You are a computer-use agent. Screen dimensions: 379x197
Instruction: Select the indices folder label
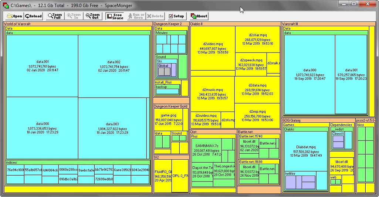point(11,163)
